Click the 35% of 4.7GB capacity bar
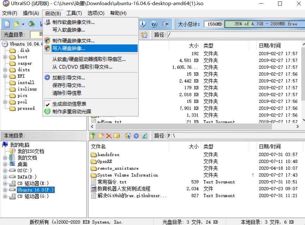The height and width of the screenshot is (225, 305). click(265, 24)
